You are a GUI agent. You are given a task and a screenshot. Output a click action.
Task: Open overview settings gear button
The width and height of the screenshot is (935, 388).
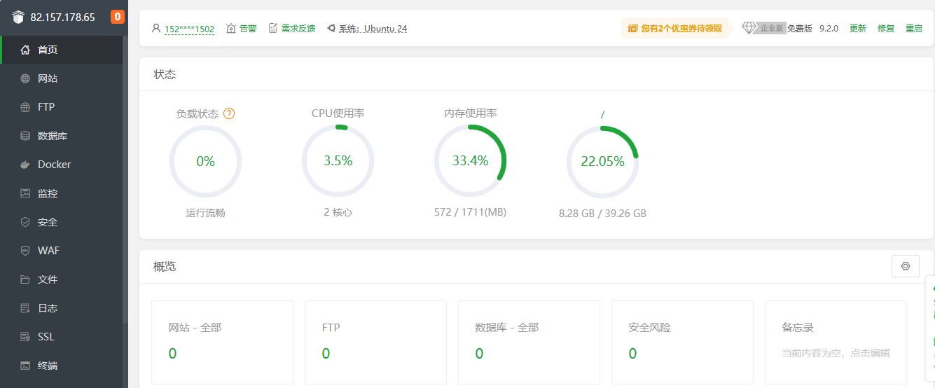(905, 266)
